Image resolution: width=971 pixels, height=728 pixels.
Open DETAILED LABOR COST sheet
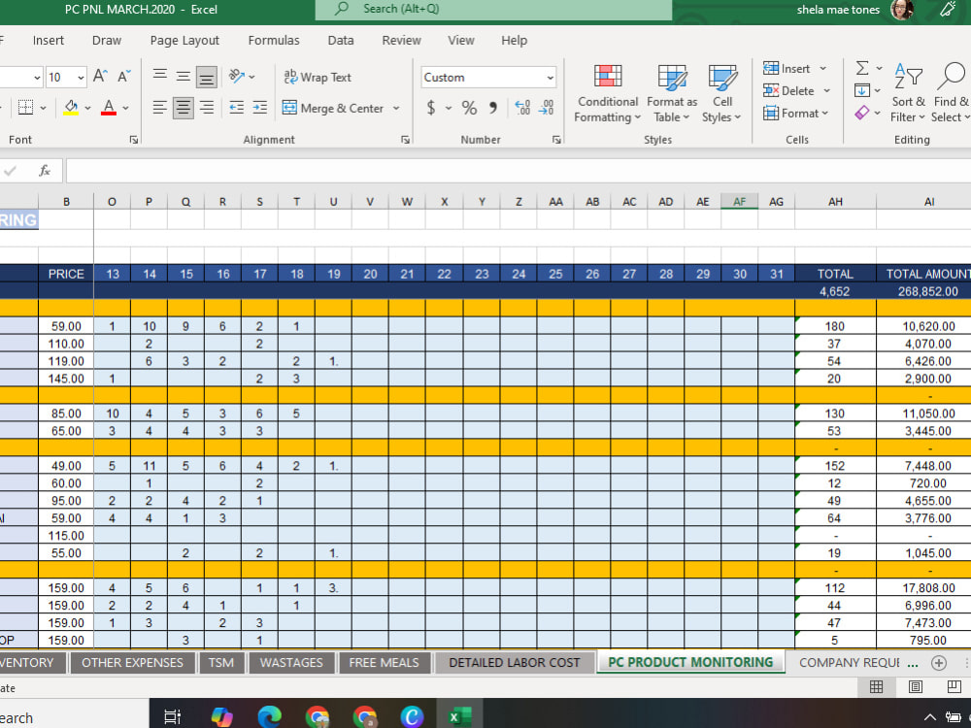(x=514, y=662)
